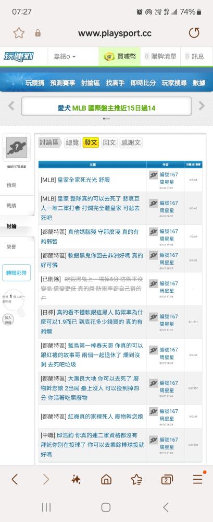Open 即時比分 menu item
The image size is (213, 522).
pos(143,83)
